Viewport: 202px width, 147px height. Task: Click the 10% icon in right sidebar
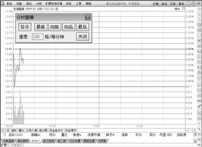[x=199, y=101]
